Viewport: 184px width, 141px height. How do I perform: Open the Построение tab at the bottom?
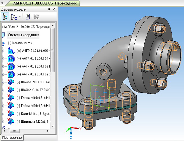12,137
